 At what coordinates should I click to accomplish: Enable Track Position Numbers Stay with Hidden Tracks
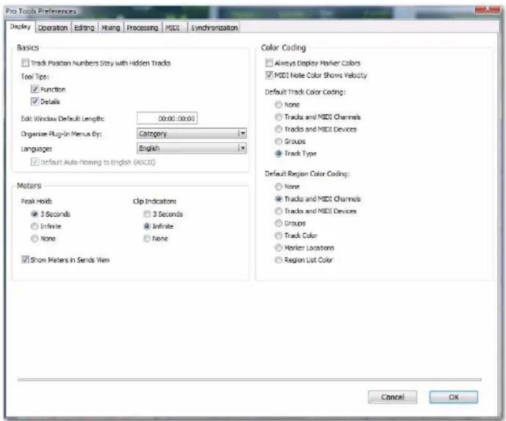[x=25, y=63]
